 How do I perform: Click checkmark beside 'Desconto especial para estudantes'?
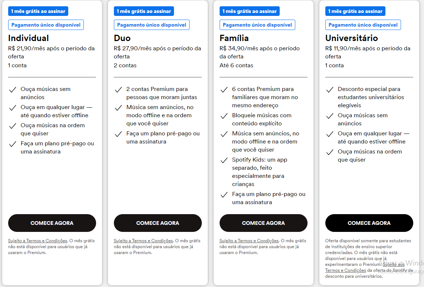(330, 90)
